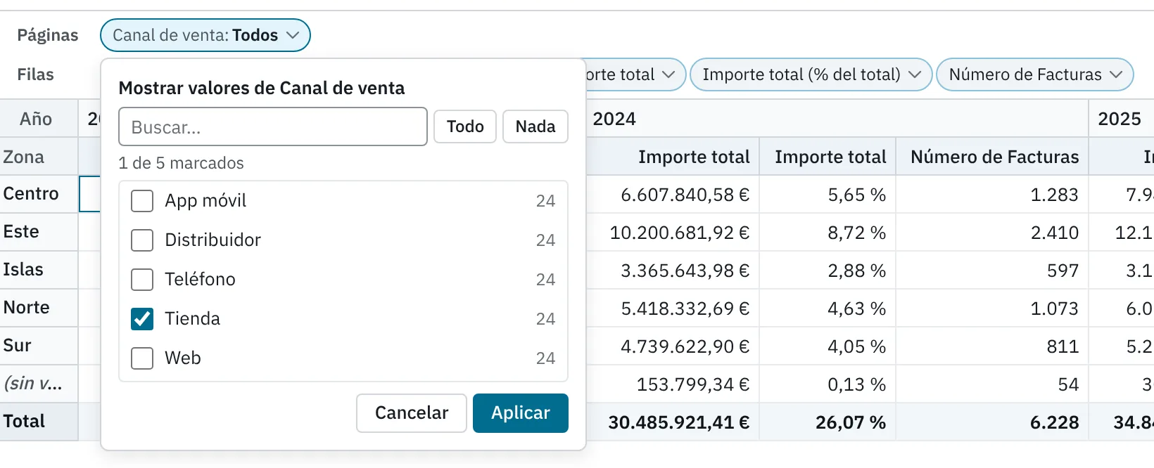The image size is (1154, 468).
Task: Select the Este row header
Action: pos(39,232)
